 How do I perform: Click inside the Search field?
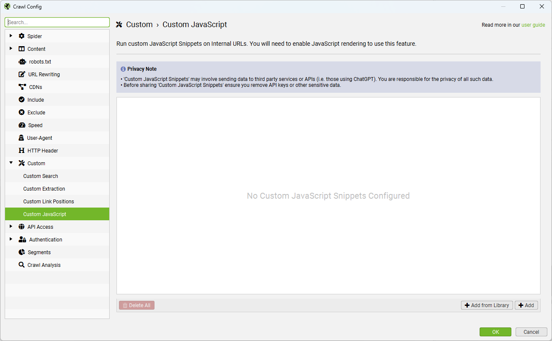(57, 22)
